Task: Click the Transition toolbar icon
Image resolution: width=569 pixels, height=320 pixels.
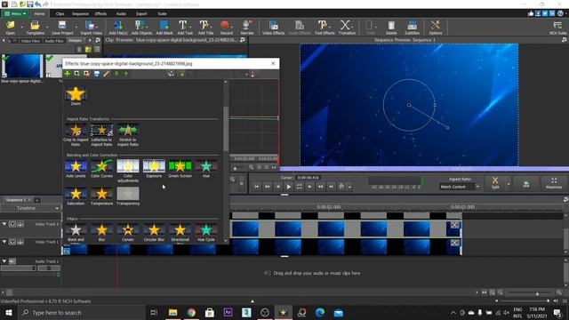Action: tap(347, 28)
